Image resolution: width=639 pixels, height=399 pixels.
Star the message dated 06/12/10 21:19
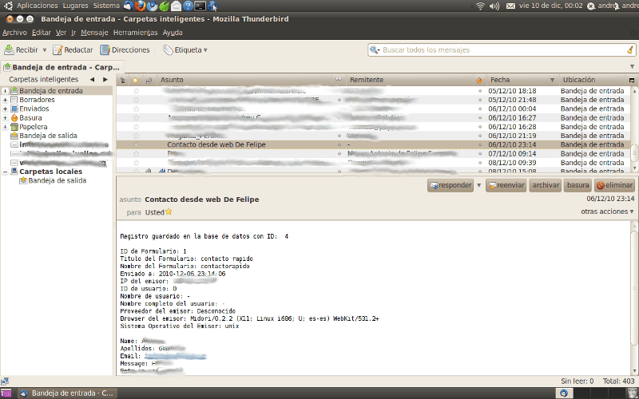click(x=136, y=136)
